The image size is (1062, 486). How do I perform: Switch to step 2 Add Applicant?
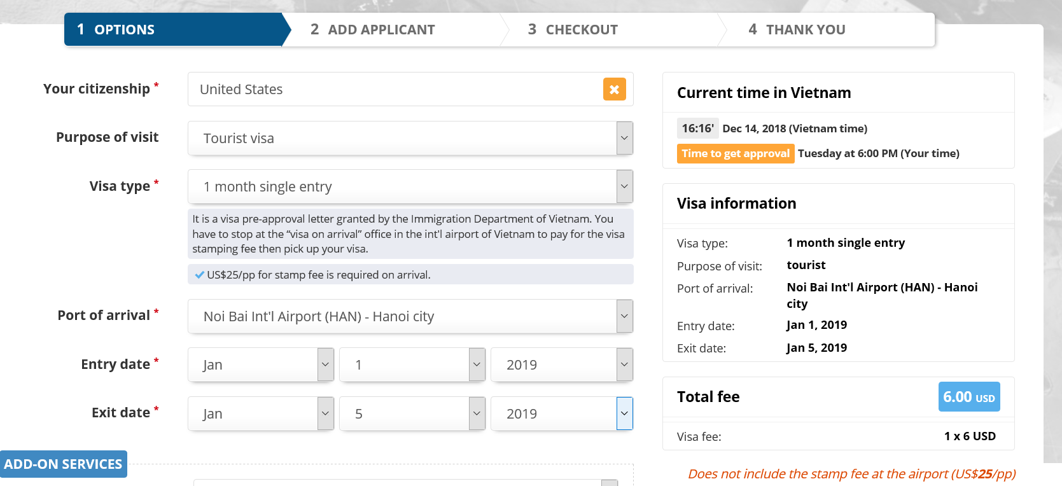point(382,30)
